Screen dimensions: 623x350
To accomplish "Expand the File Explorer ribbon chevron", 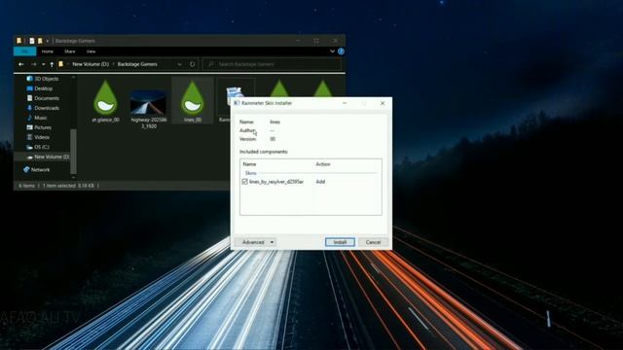I will pyautogui.click(x=332, y=52).
